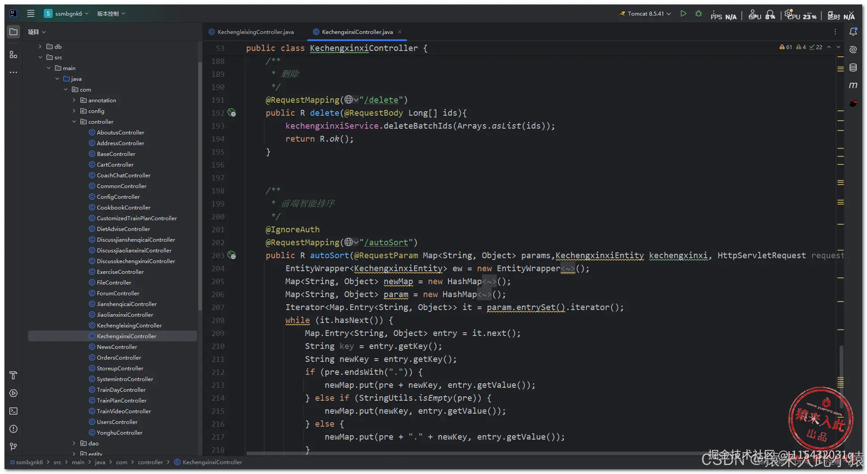867x474 pixels.
Task: Show more tool windows ellipsis
Action: point(13,72)
